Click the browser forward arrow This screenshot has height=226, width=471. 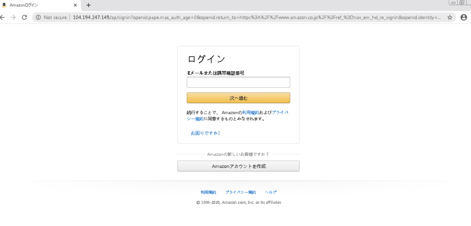[x=13, y=18]
